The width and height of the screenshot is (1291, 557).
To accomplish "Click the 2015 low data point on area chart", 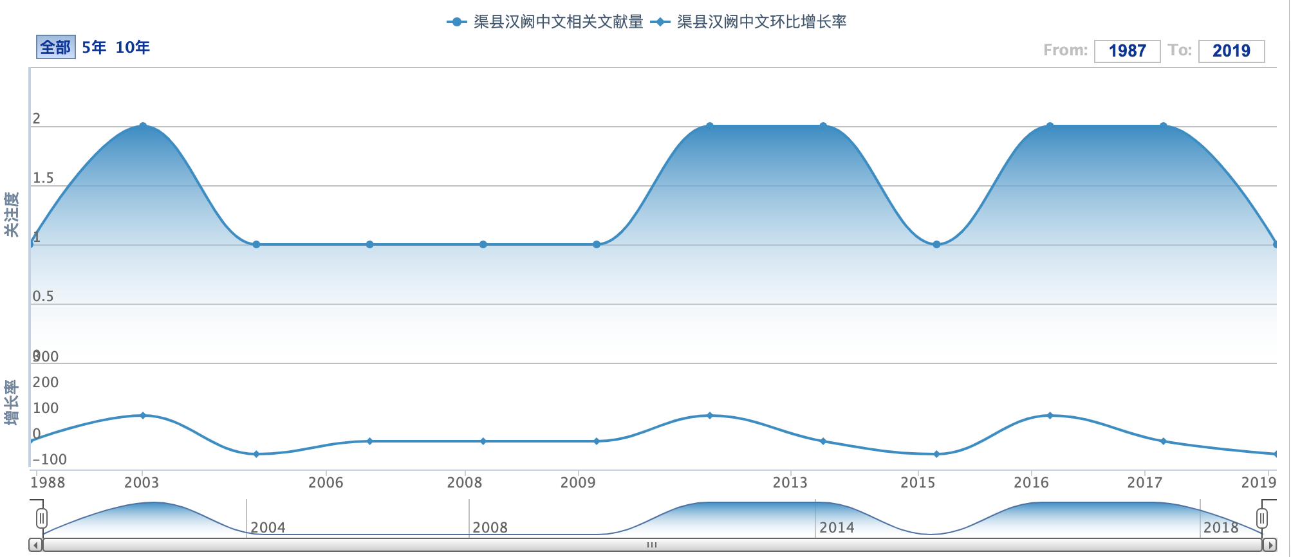I will pyautogui.click(x=936, y=244).
